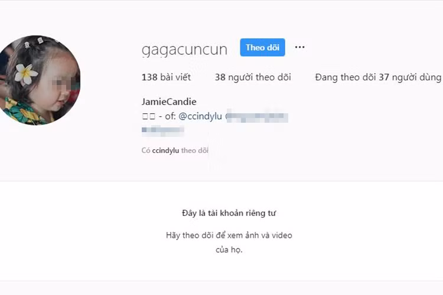Open the @ccindylu mention in bio
The image size is (443, 295).
click(200, 116)
